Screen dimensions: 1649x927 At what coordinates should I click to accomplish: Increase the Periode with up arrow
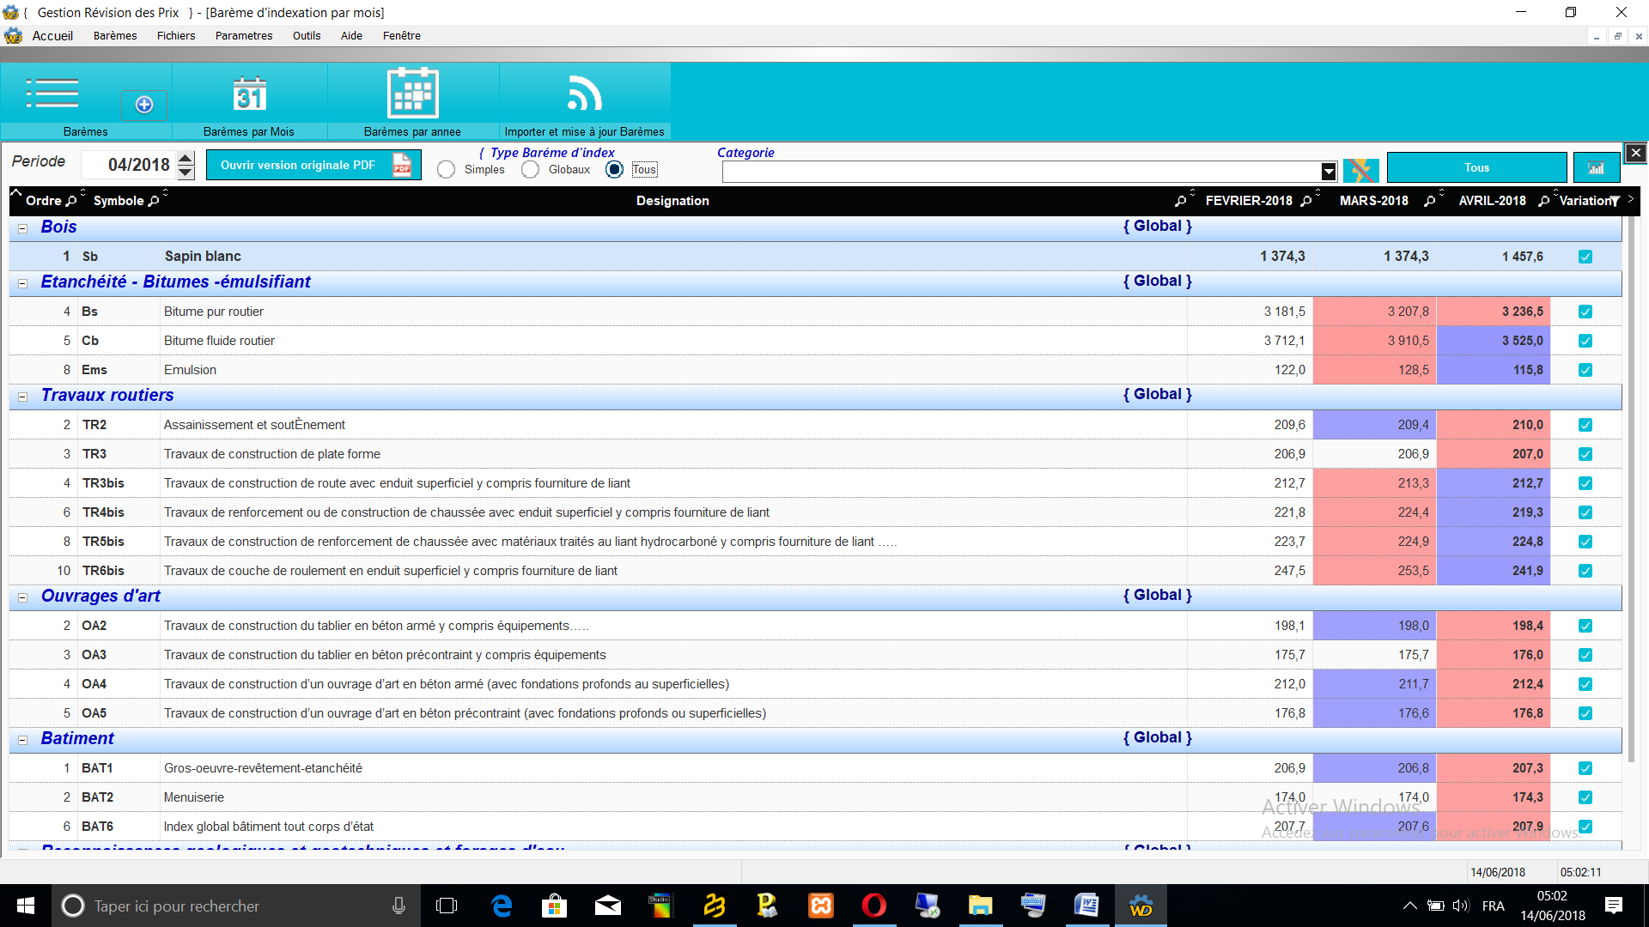click(186, 158)
